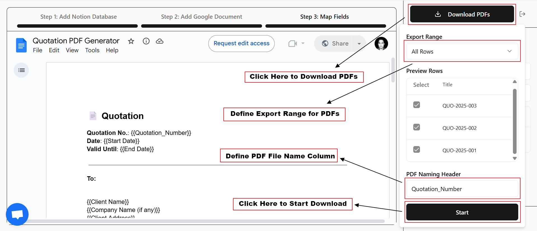The height and width of the screenshot is (231, 537).
Task: Click the QUO-2025-002 title text
Action: tap(459, 128)
